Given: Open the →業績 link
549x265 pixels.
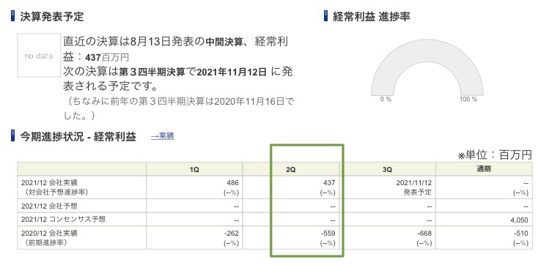Looking at the screenshot, I should tap(163, 136).
